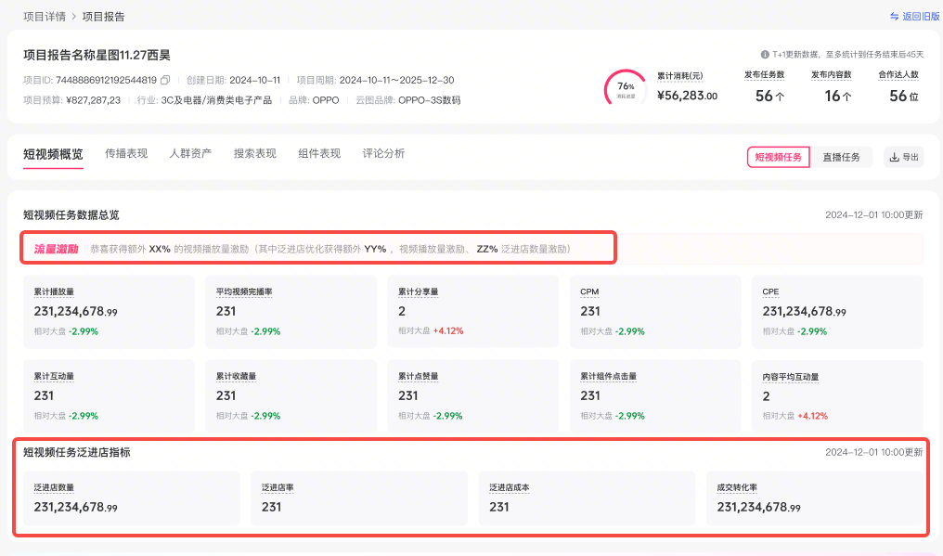This screenshot has width=943, height=556.
Task: Click the 平均视频完播率 metric label
Action: tap(244, 291)
